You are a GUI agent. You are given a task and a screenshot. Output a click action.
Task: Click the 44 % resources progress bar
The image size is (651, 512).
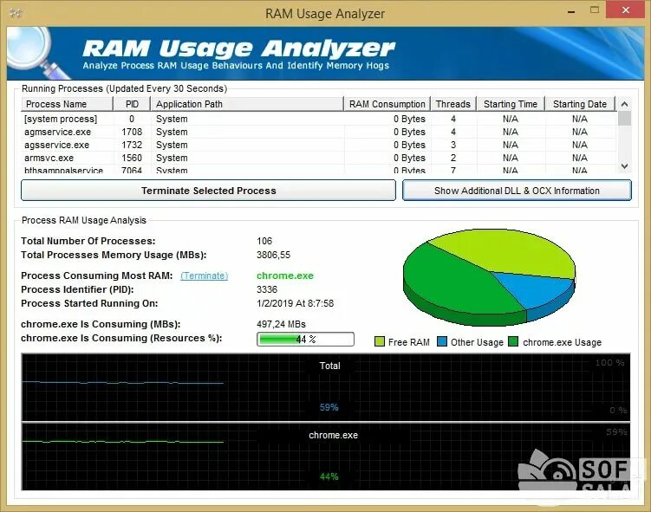306,339
